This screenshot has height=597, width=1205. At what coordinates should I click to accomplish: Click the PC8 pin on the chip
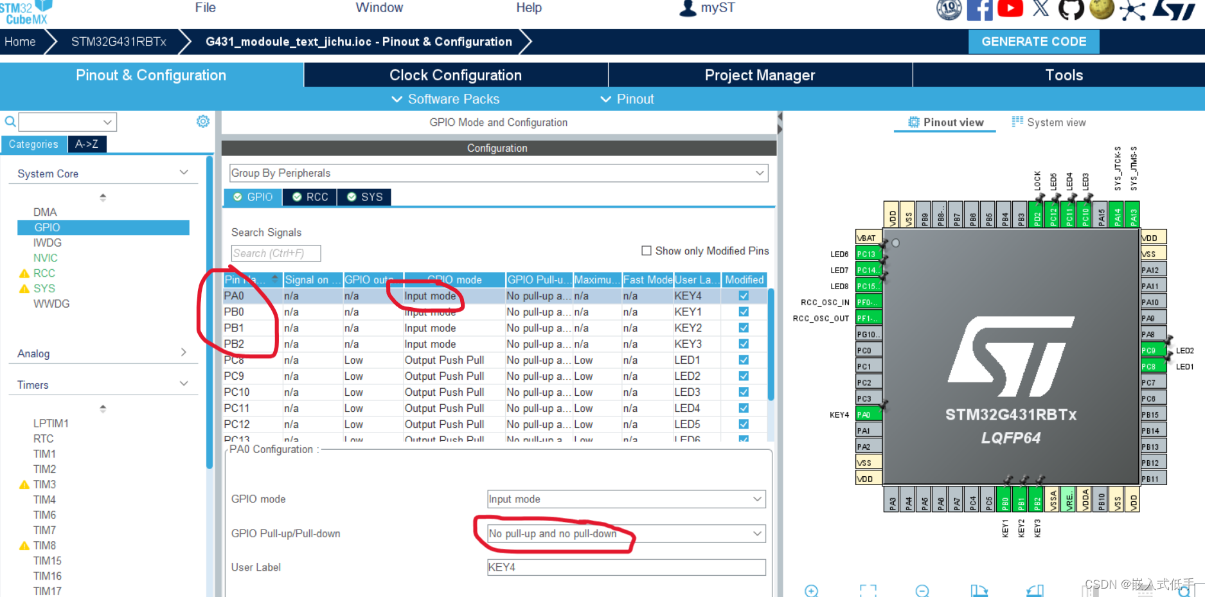point(1154,366)
